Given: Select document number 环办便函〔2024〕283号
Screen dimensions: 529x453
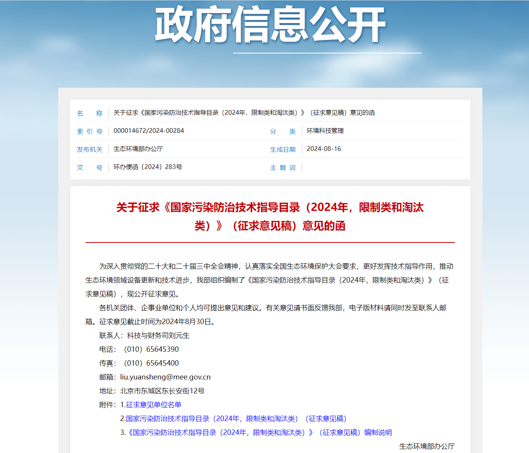Looking at the screenshot, I should click(x=148, y=167).
